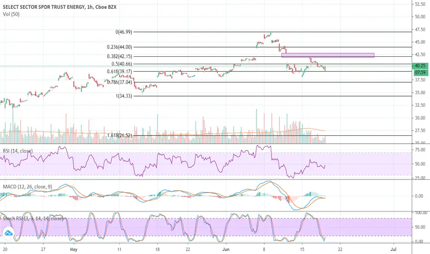430x254 pixels.
Task: Click the Vol (50) indicator label
Action: 11,14
